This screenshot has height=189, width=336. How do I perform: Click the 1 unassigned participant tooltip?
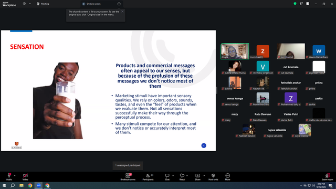tap(128, 165)
